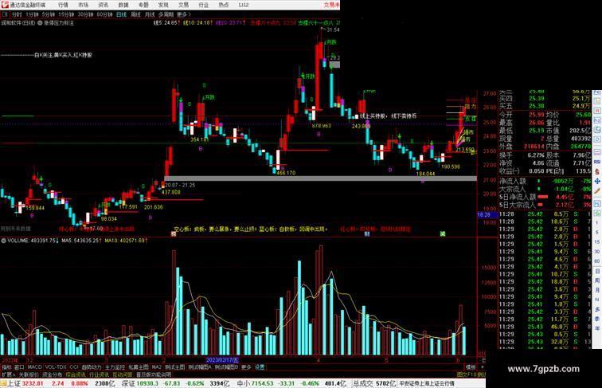602x388 pixels.
Task: Switch to 5分钟 period
Action: [49, 14]
